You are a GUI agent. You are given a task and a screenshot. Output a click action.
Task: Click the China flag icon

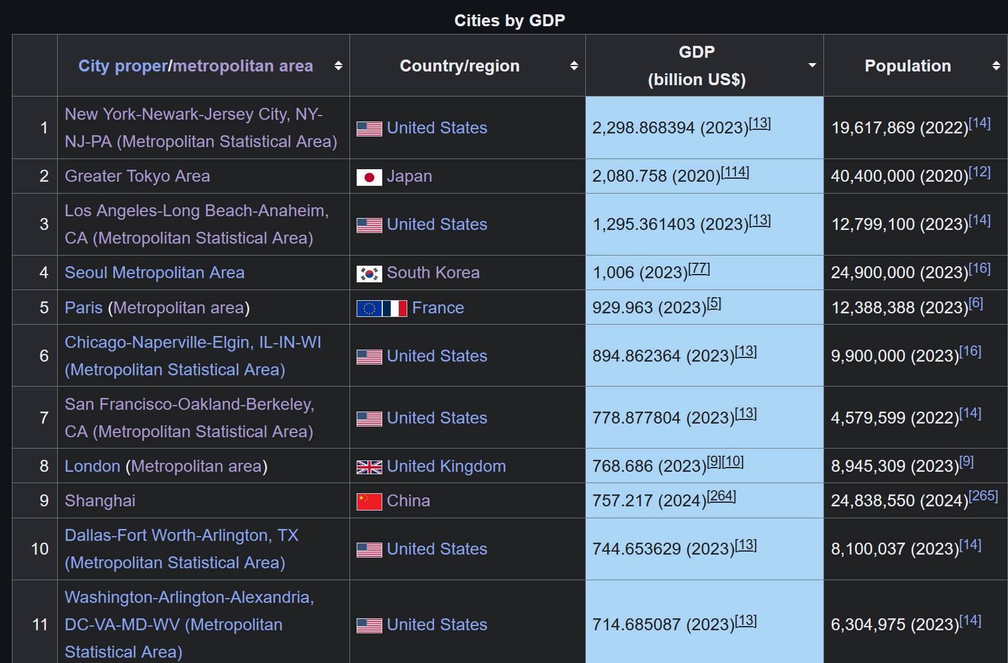(369, 502)
